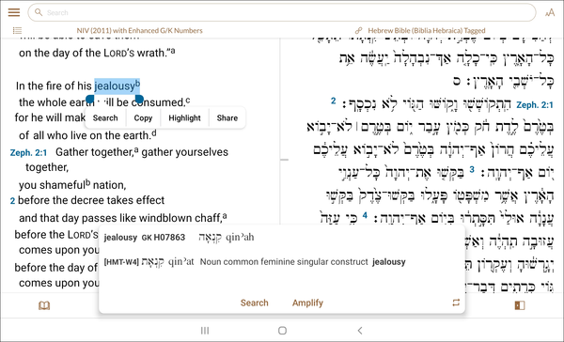Screen dimensions: 564x342
Task: Choose Highlight in the selection menu
Action: (184, 118)
